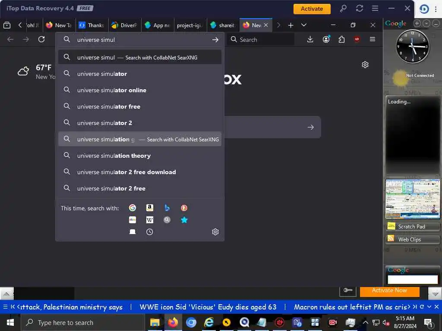Open the Scratch Pad gadget
This screenshot has width=442, height=331.
pos(412,226)
